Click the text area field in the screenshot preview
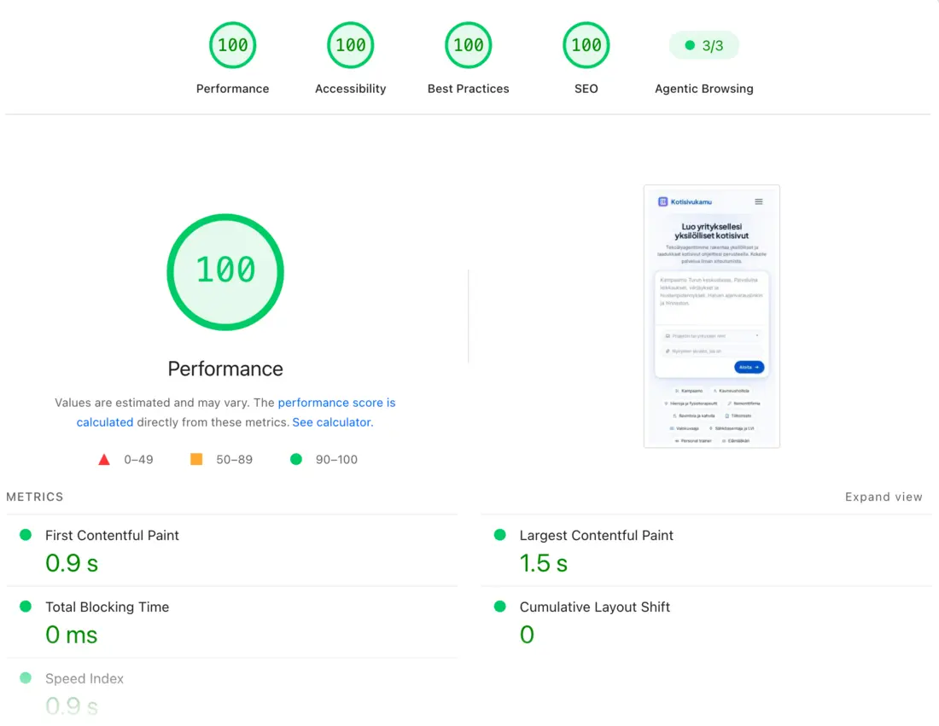The width and height of the screenshot is (939, 726). [x=711, y=298]
